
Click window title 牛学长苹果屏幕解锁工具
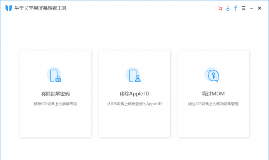tap(41, 8)
